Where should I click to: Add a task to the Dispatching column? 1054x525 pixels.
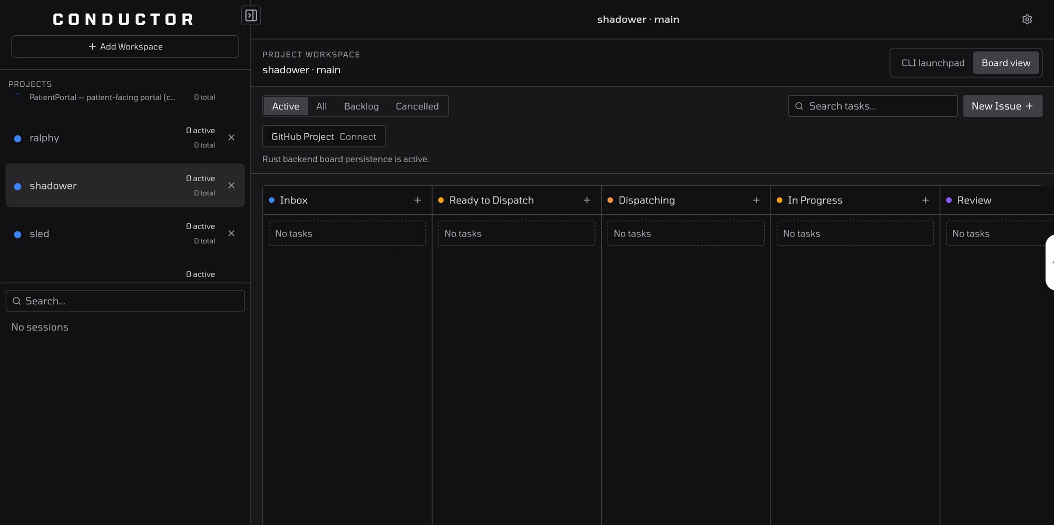pos(756,200)
